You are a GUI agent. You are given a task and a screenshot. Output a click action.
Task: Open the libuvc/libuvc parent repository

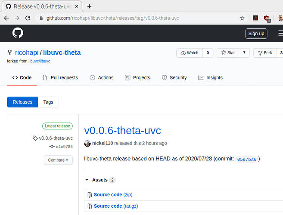pyautogui.click(x=39, y=61)
